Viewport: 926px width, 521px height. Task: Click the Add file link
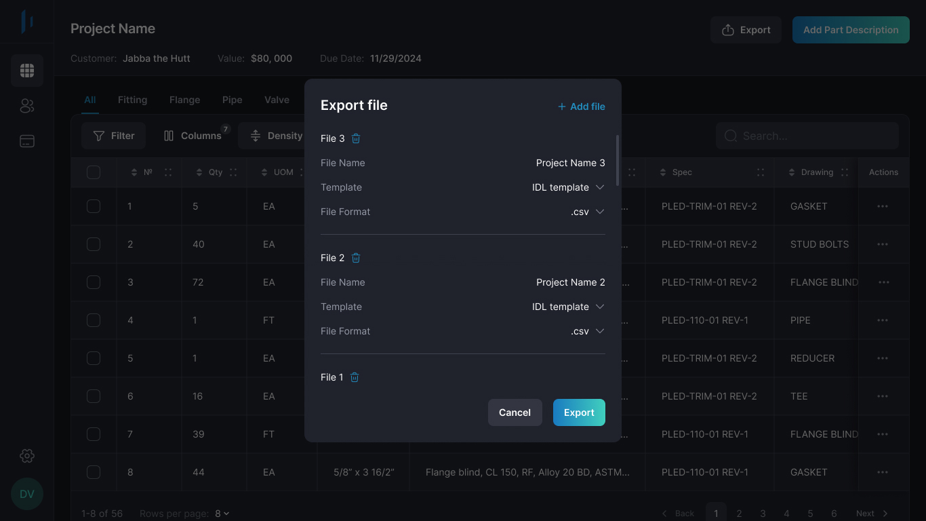(581, 107)
